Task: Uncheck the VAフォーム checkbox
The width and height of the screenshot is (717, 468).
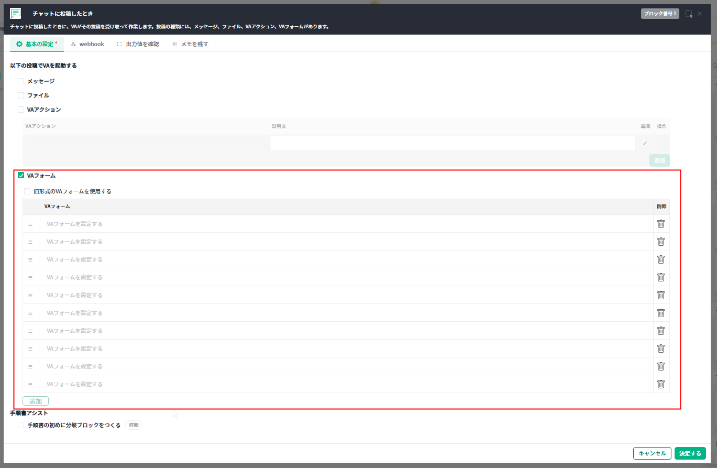Action: pyautogui.click(x=21, y=176)
